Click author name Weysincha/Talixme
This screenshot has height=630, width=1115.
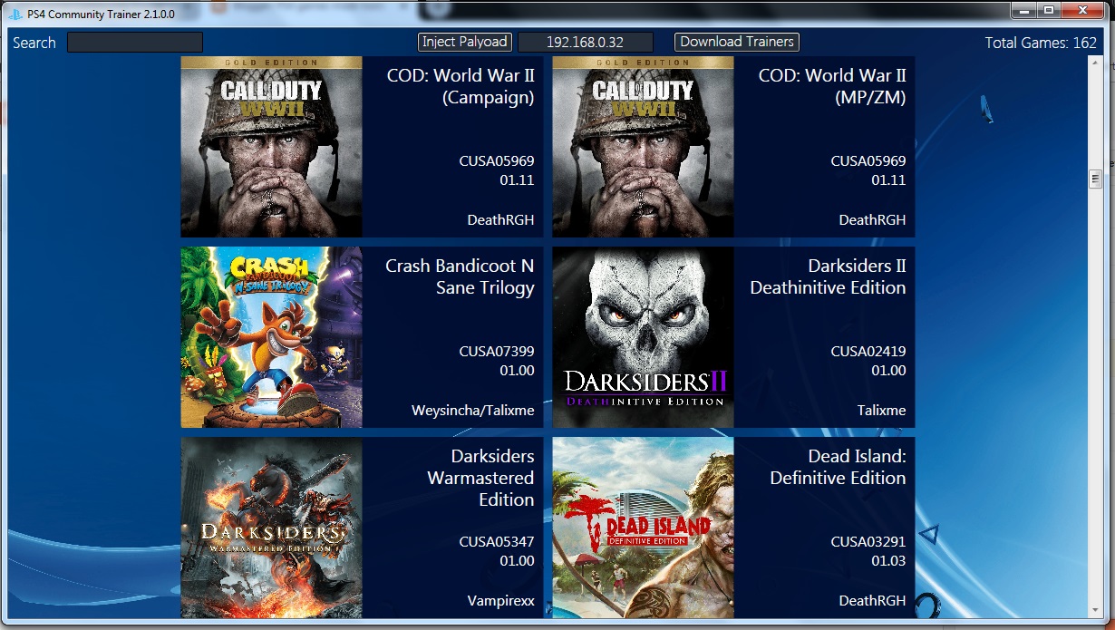tap(473, 411)
